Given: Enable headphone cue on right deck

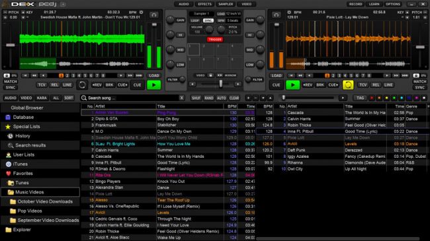Looking at the screenshot, I should tap(276, 15).
